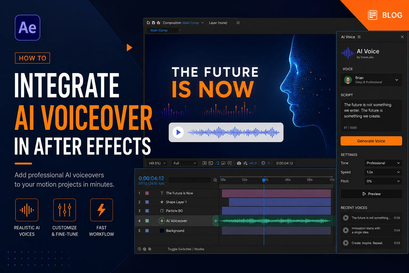Open the Full resolution dropdown
The width and height of the screenshot is (409, 273).
(185, 163)
